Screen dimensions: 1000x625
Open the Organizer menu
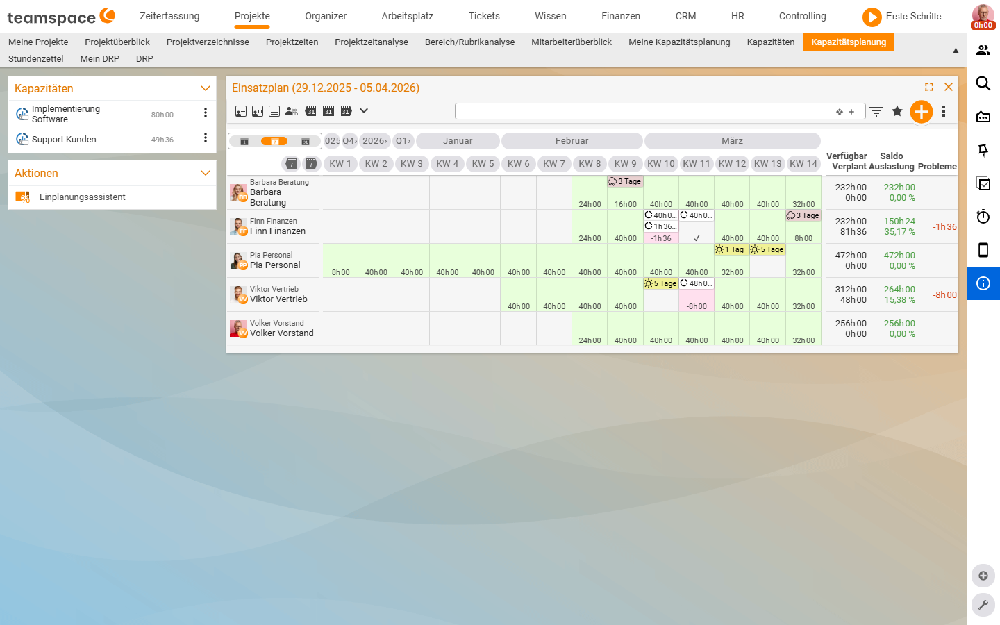point(326,16)
